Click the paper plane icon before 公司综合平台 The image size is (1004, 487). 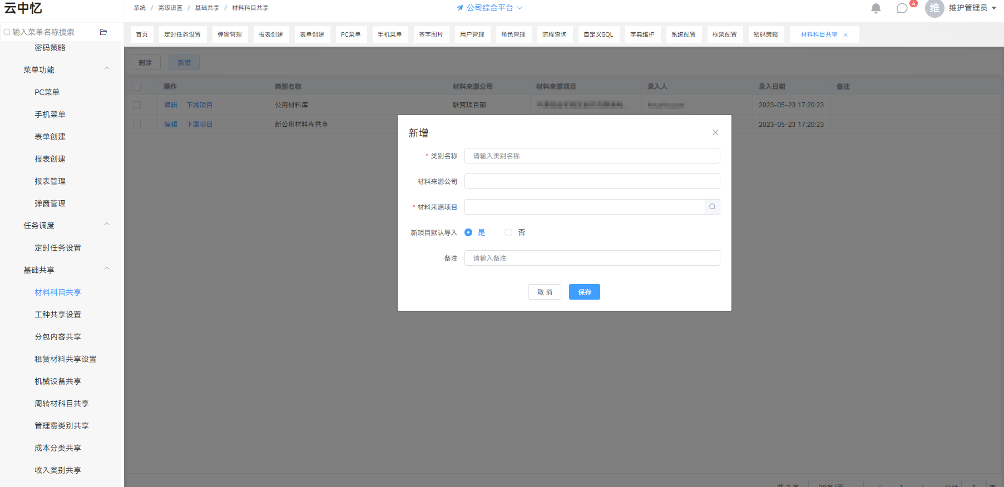[x=460, y=8]
